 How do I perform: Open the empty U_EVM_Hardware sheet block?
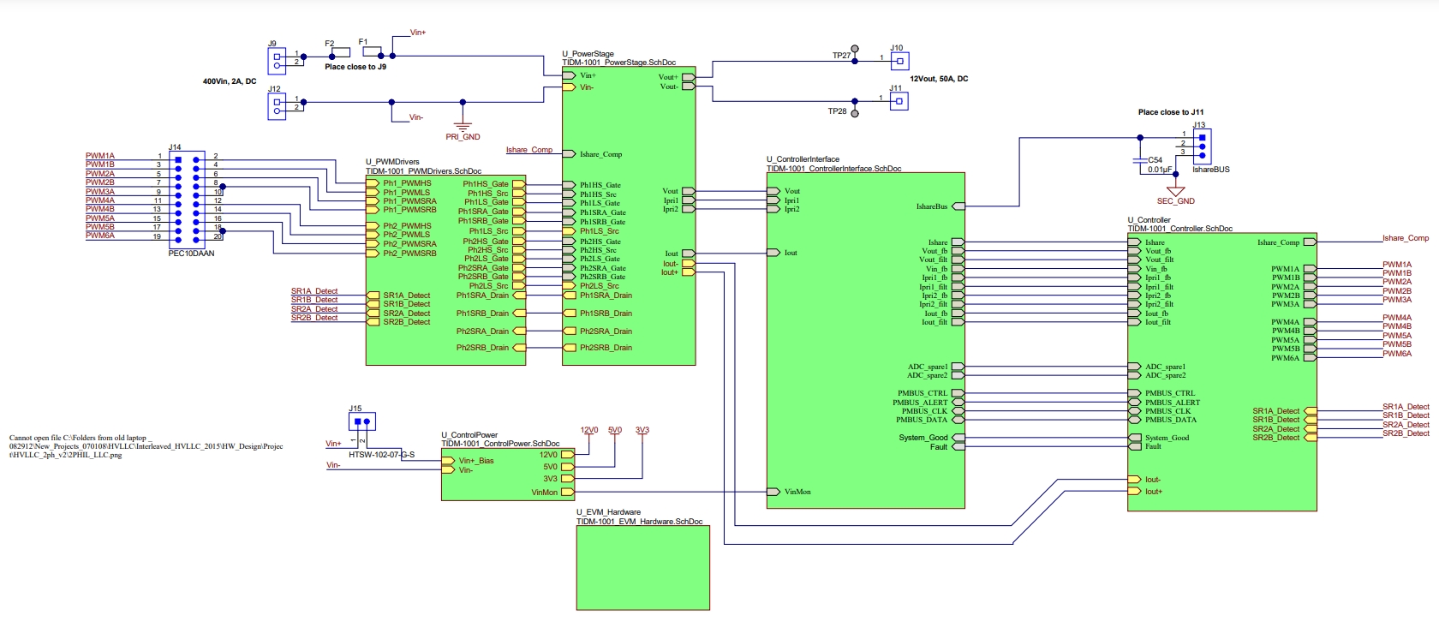[x=642, y=567]
